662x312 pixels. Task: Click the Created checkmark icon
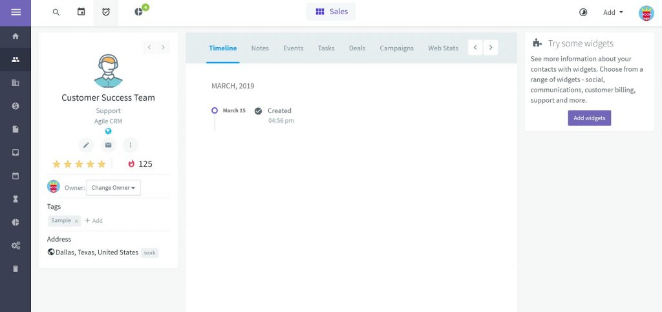259,111
